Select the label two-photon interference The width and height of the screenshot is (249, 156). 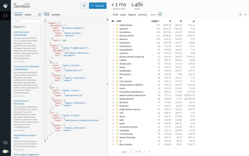pos(131,92)
